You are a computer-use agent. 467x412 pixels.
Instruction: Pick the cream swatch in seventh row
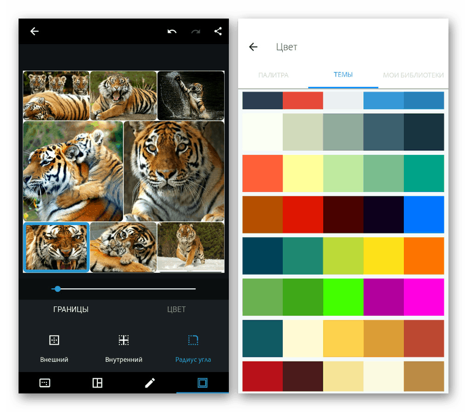(x=303, y=339)
